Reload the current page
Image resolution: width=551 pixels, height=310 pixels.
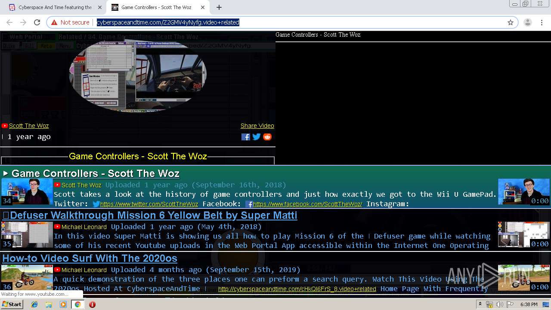coord(37,22)
